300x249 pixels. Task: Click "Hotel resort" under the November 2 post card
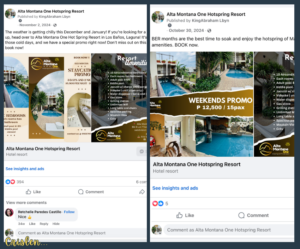17,154
